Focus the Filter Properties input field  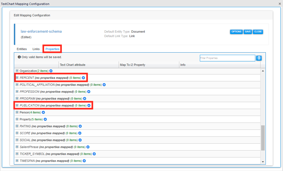(227, 58)
